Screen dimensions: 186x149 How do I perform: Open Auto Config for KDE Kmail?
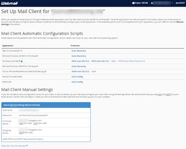click(77, 82)
